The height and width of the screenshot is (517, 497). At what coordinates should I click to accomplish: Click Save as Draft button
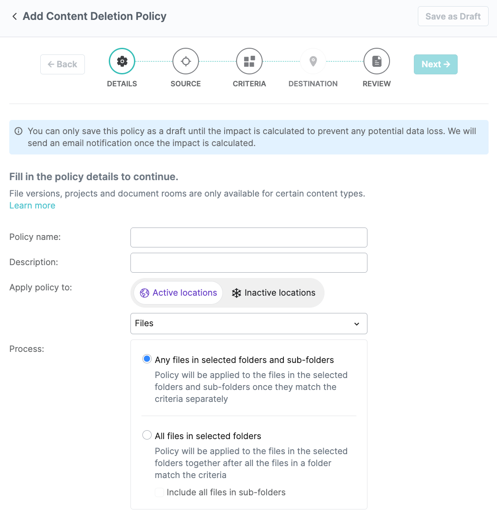click(453, 16)
